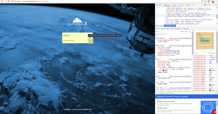Open the Event Listeners sidebar tab
This screenshot has height=114, width=218.
pyautogui.click(x=165, y=28)
